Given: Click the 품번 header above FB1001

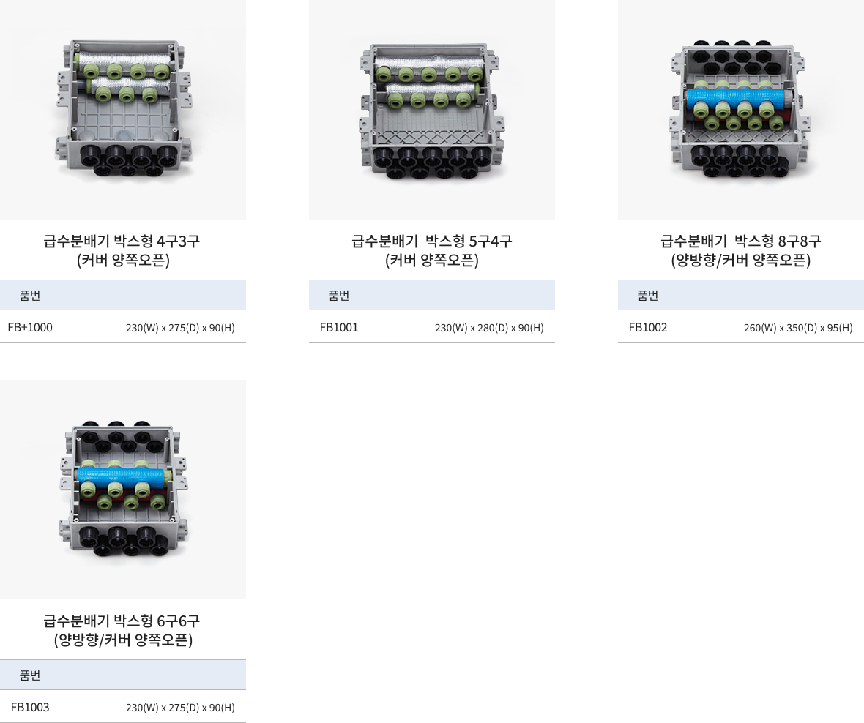Looking at the screenshot, I should coord(339,296).
